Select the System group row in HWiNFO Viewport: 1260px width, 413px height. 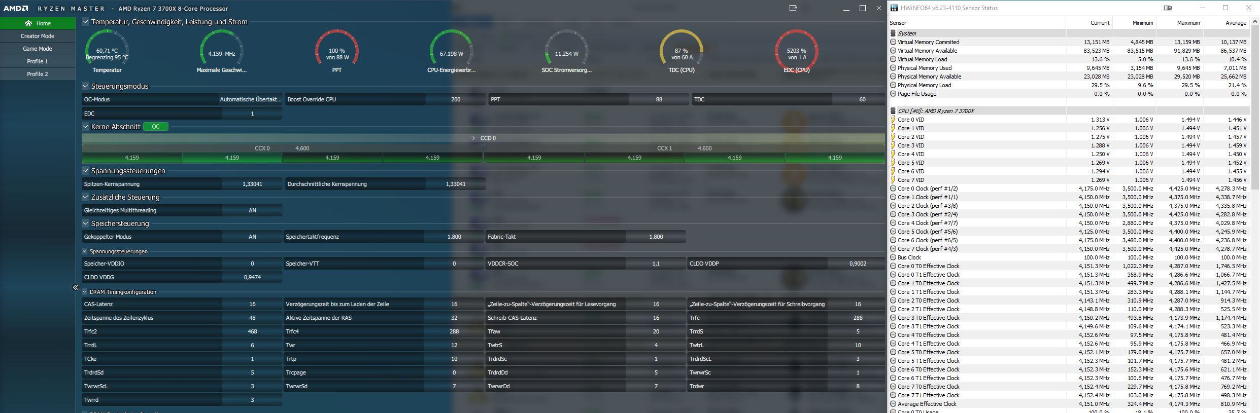(1069, 33)
